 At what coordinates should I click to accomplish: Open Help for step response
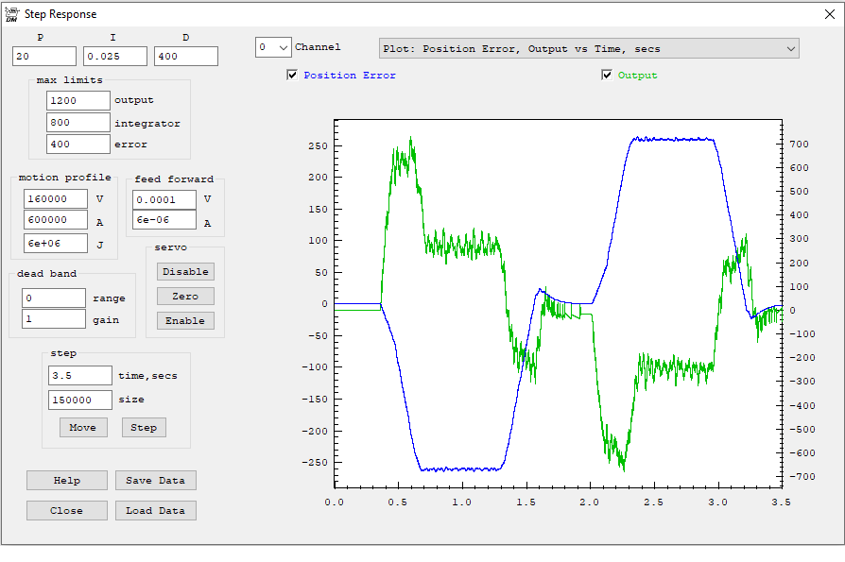[x=67, y=481]
